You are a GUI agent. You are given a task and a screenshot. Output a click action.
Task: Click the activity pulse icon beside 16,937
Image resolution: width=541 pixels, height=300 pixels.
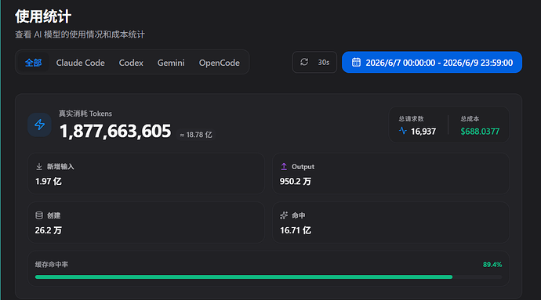click(403, 131)
